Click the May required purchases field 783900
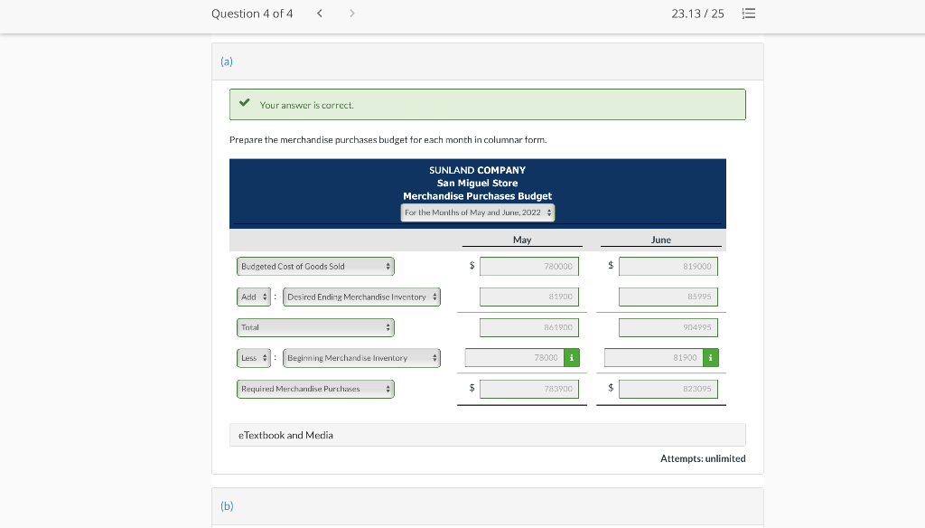 (529, 389)
